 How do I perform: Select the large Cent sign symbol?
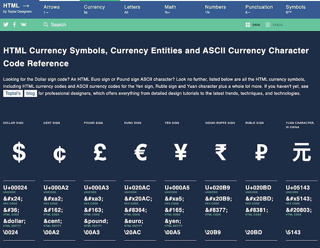(59, 154)
